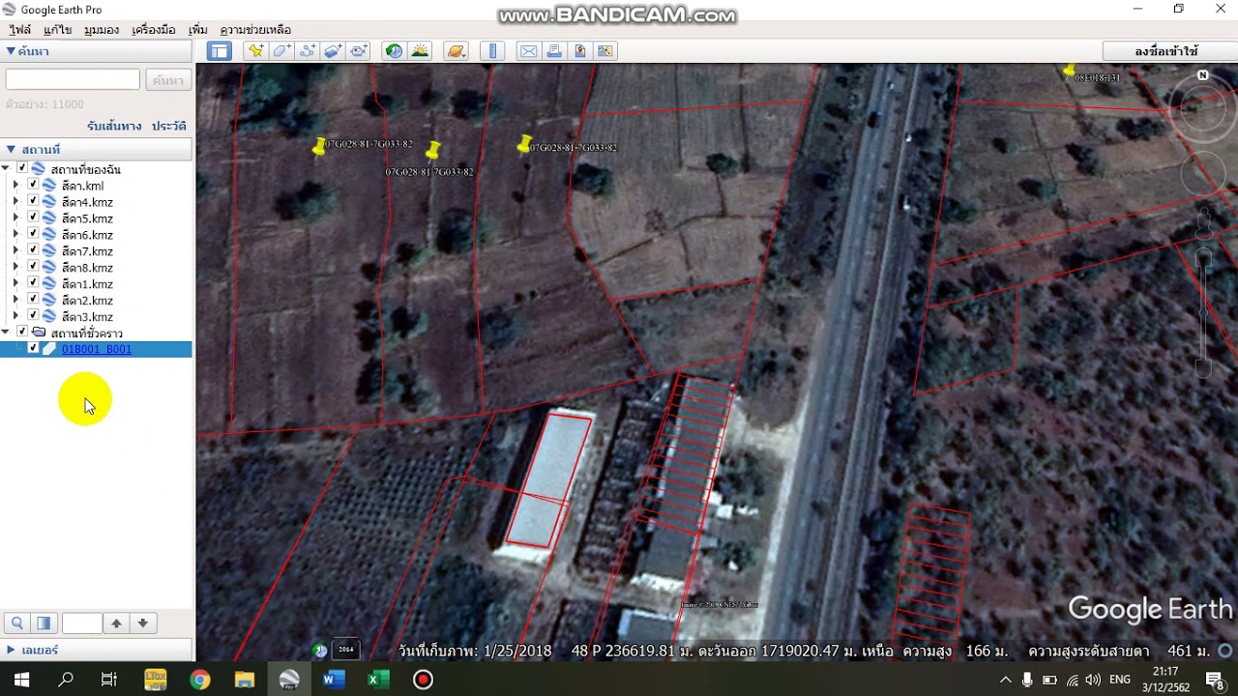Click the look joystick ring control
The height and width of the screenshot is (696, 1238).
(1202, 108)
